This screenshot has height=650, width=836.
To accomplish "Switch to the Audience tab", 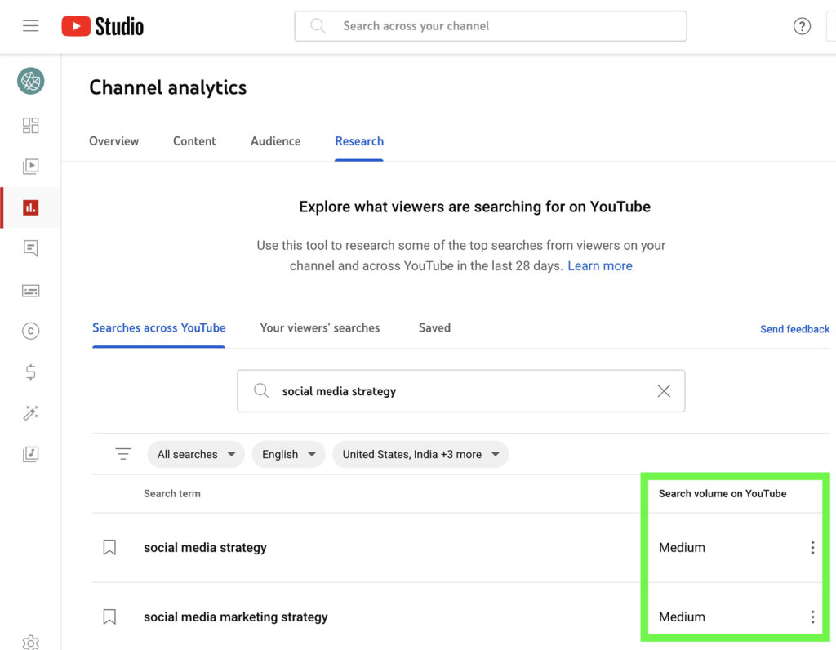I will click(x=275, y=141).
